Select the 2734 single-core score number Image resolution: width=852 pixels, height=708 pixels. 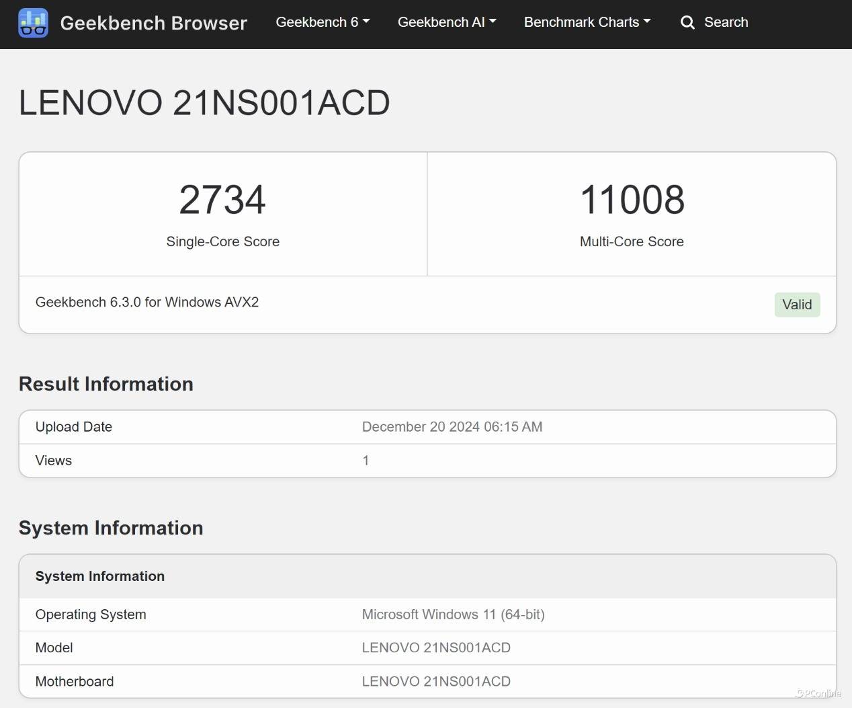click(x=222, y=200)
